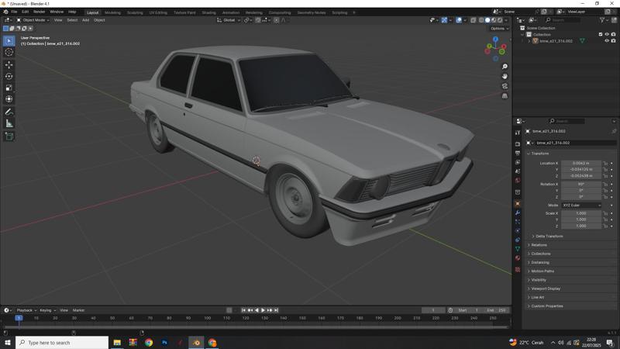This screenshot has width=620, height=349.
Task: Expand the Delta Transform panel
Action: click(549, 237)
